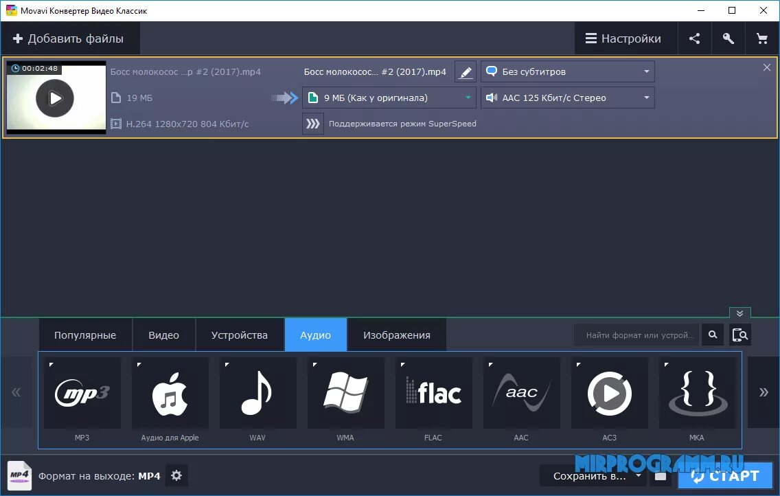Expand WAV preset triangle
780x496 pixels.
click(227, 365)
